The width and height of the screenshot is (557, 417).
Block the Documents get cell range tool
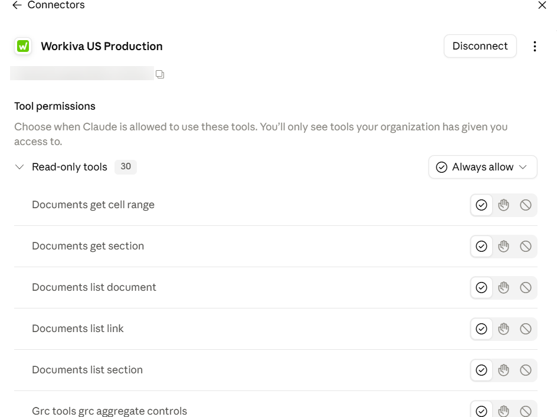point(525,205)
